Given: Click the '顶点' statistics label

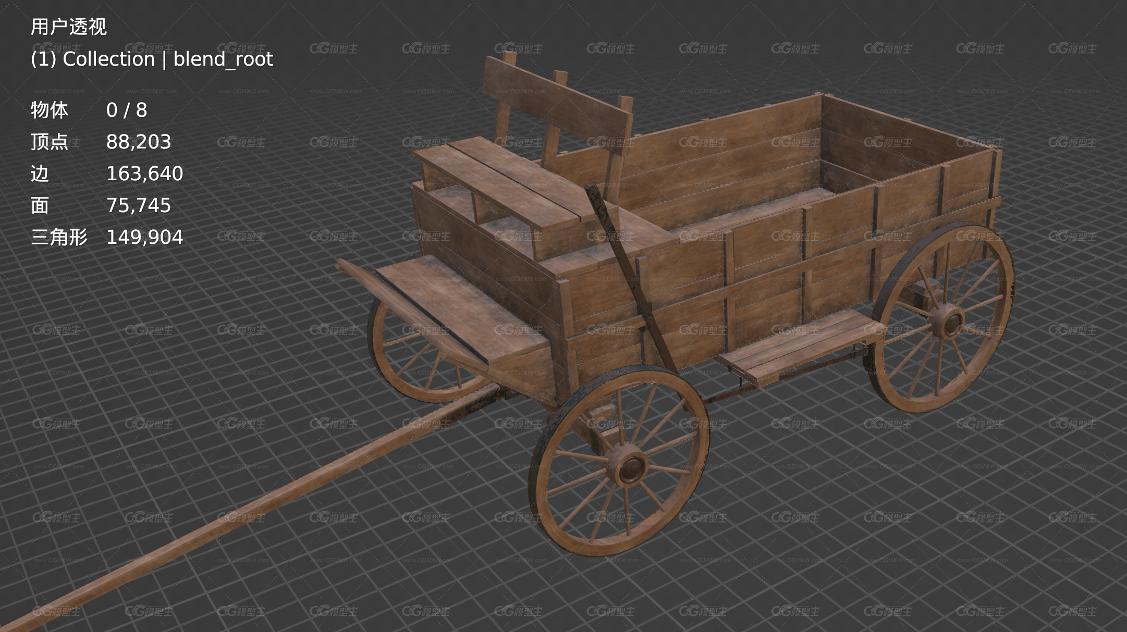Looking at the screenshot, I should pos(49,142).
